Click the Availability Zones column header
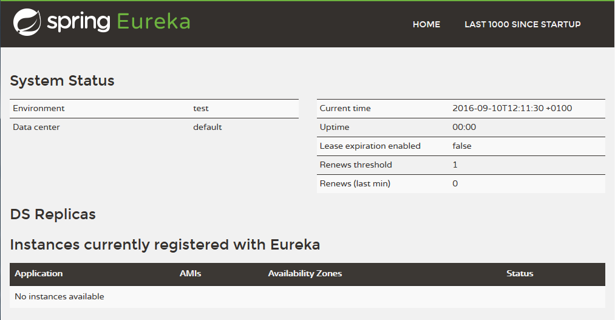Screen dimensions: 615x320 (305, 273)
